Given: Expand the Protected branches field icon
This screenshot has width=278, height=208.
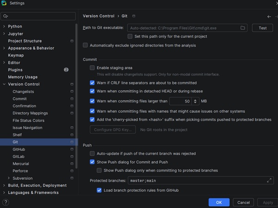Looking at the screenshot, I should [x=270, y=181].
